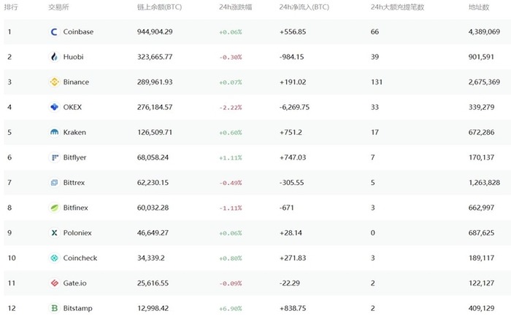The image size is (511, 319).
Task: Select Poloniex balance 46,649.27
Action: tap(153, 233)
